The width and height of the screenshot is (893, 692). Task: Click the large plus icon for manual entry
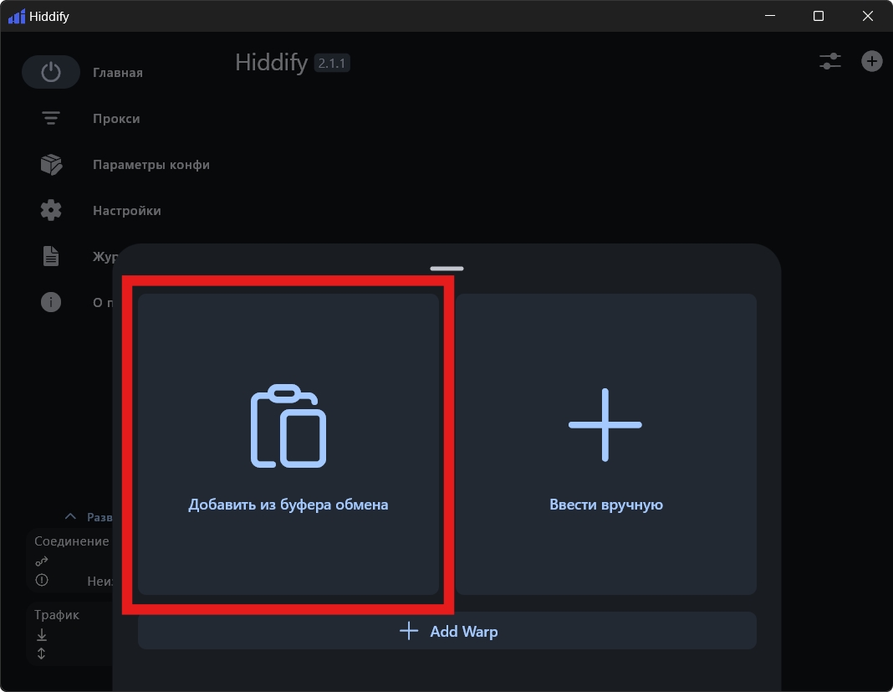click(605, 425)
